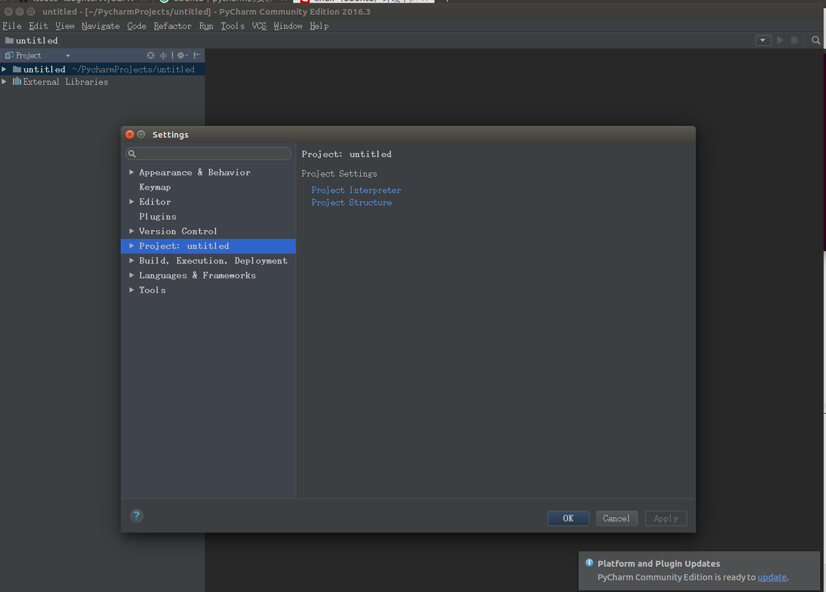The width and height of the screenshot is (826, 592).
Task: Open Search Everywhere with the magnifier icon
Action: (815, 40)
